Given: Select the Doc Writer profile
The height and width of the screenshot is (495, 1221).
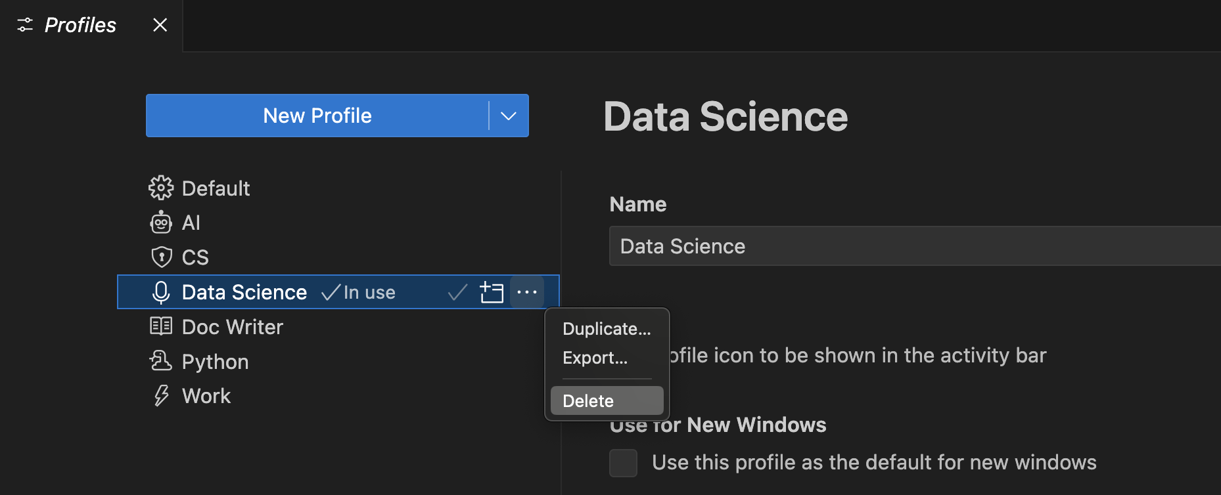Looking at the screenshot, I should [x=233, y=327].
